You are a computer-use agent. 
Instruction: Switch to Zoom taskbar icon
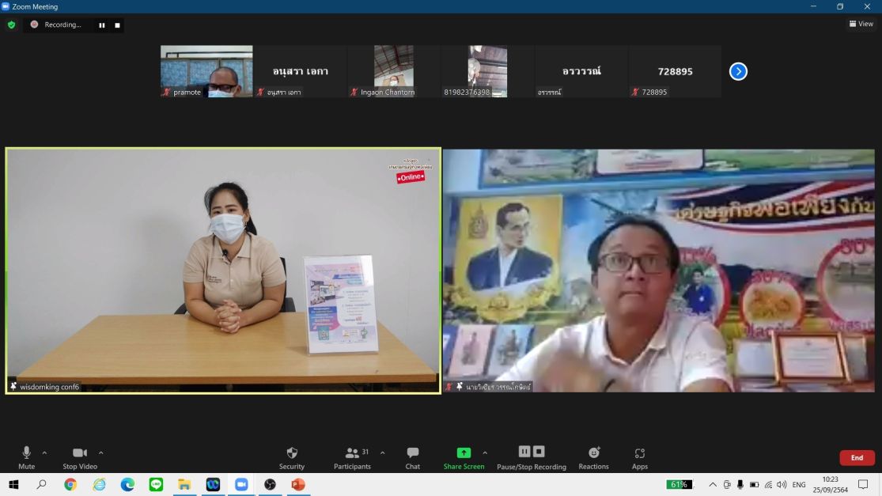241,484
